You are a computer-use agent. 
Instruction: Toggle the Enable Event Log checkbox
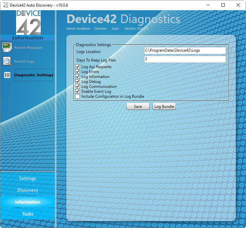click(78, 91)
